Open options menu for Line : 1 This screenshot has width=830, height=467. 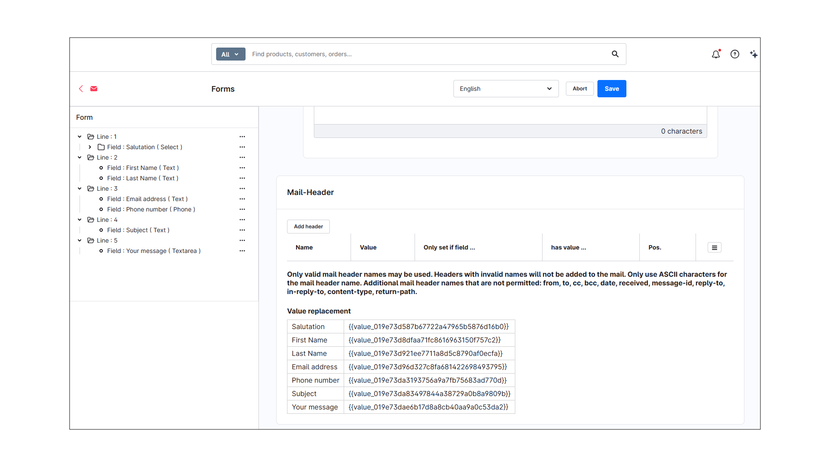point(242,137)
